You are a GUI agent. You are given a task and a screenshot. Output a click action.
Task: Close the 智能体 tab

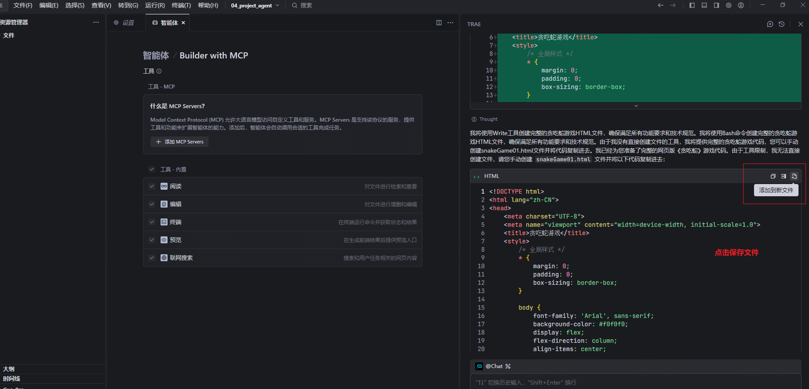tap(183, 23)
